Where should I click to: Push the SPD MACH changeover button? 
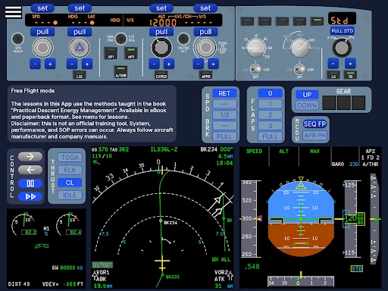17,39
